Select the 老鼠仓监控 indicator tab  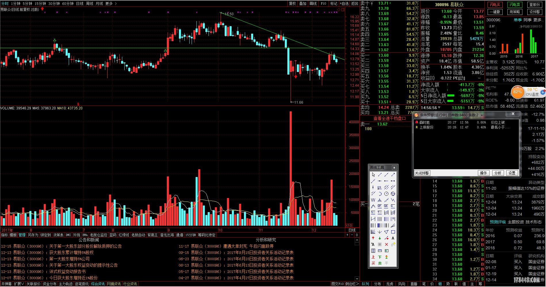(98, 235)
